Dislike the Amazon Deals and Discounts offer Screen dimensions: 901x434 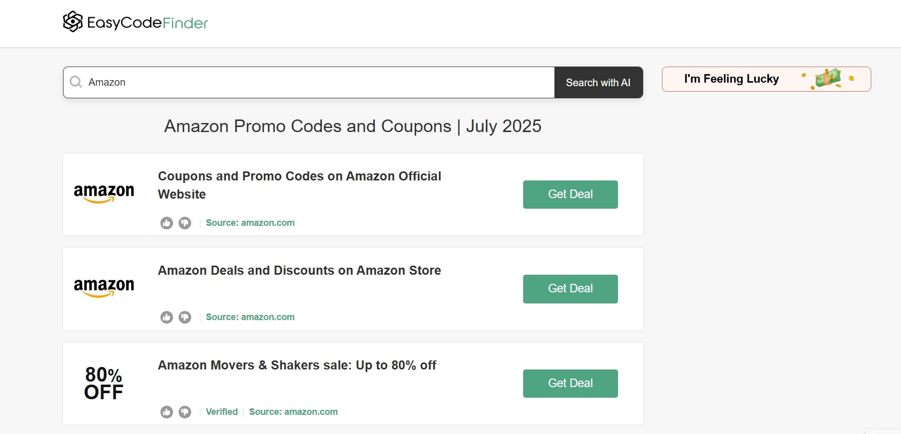tap(185, 317)
